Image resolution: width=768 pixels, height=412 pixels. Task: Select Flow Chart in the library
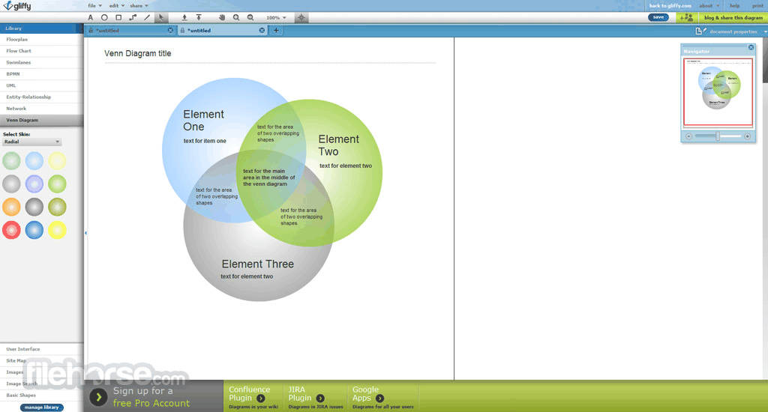pyautogui.click(x=19, y=51)
